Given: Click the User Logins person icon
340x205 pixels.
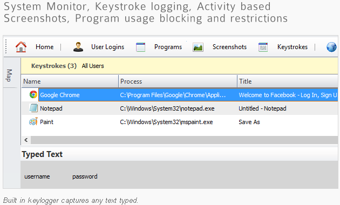Looking at the screenshot, I should point(78,47).
